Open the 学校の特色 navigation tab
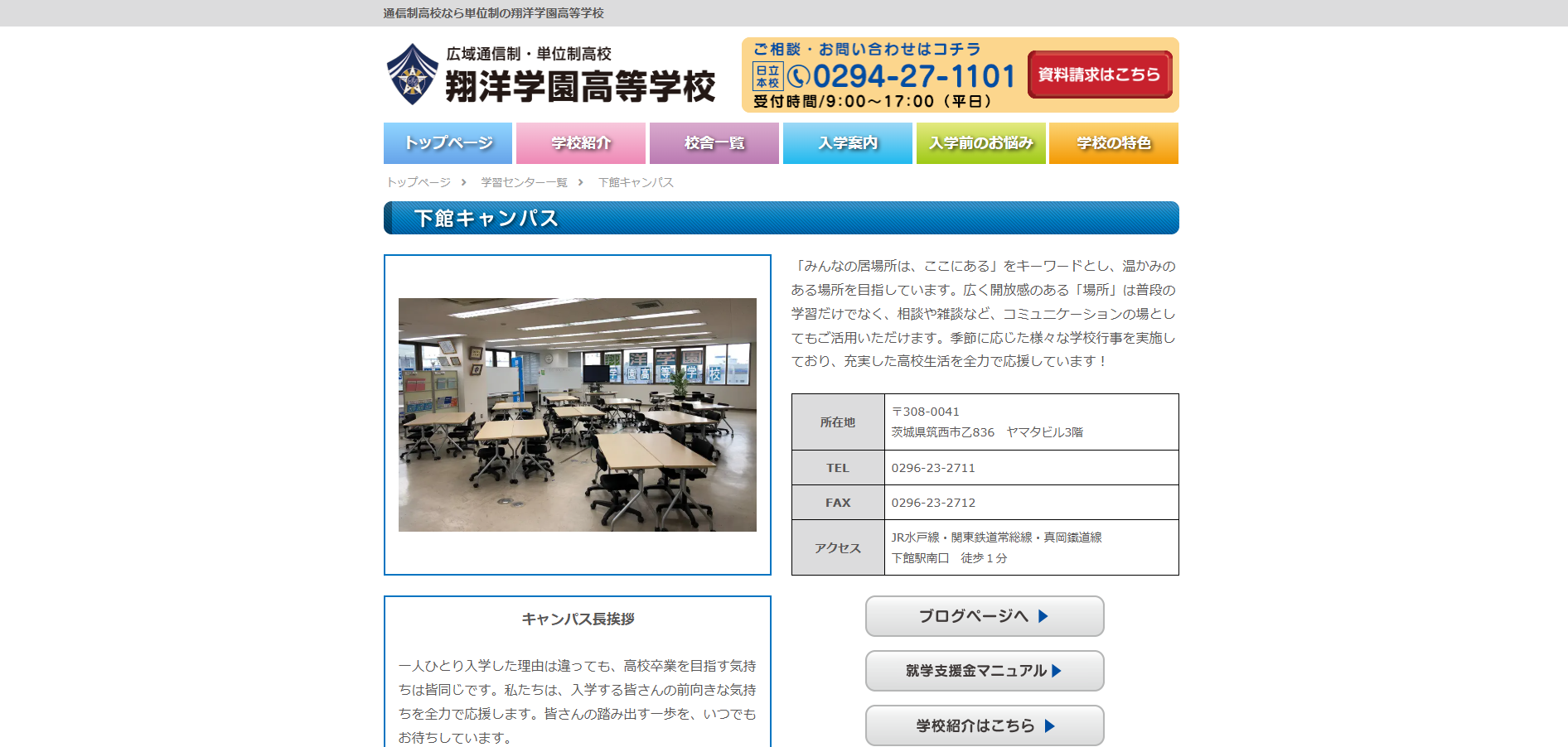Screen dimensions: 1568x747 point(1113,143)
